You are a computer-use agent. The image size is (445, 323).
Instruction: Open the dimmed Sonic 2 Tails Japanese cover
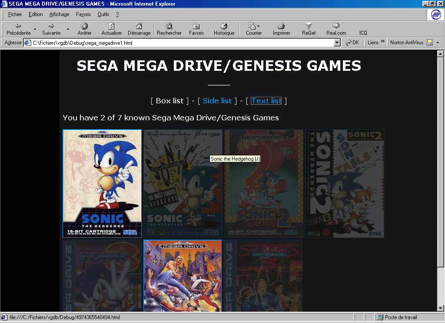(x=345, y=184)
